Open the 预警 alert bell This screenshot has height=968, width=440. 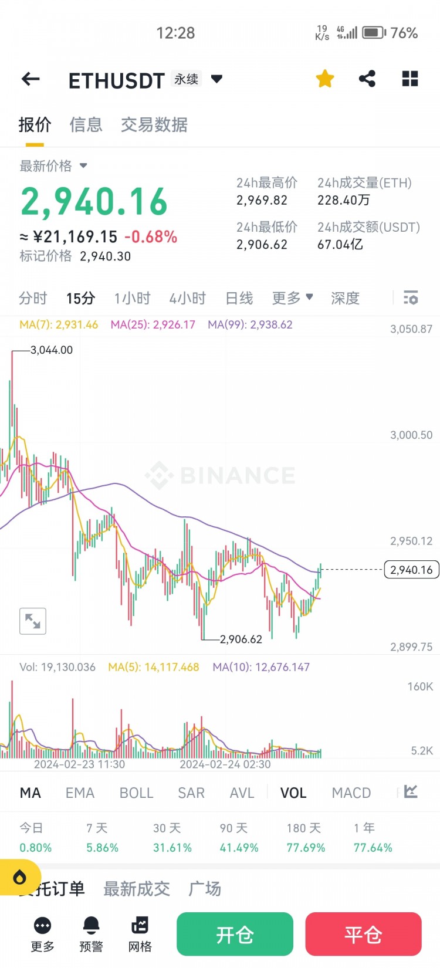pyautogui.click(x=91, y=934)
